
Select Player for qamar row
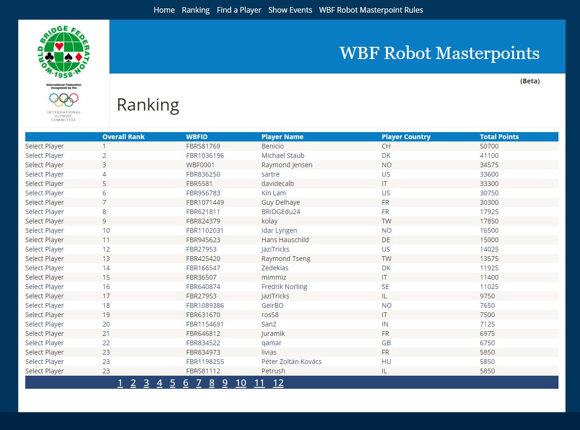coord(44,343)
